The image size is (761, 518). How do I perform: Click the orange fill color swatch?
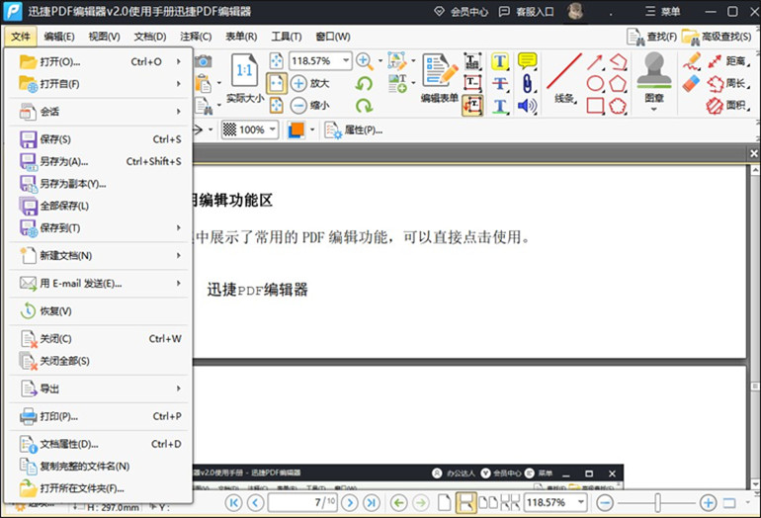(x=296, y=129)
